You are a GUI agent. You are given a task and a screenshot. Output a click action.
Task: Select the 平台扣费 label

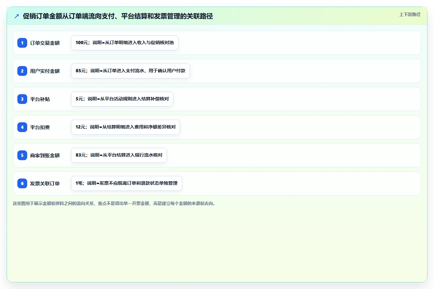(x=40, y=127)
